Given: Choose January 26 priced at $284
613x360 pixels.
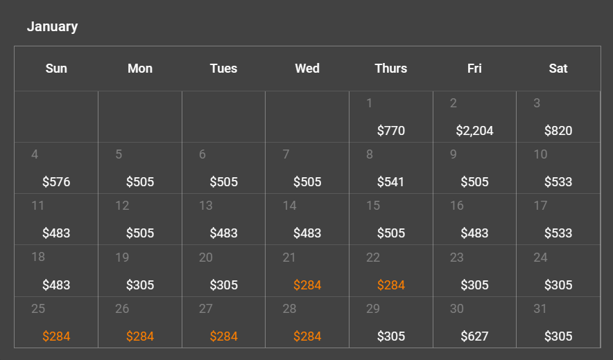Looking at the screenshot, I should coord(140,323).
